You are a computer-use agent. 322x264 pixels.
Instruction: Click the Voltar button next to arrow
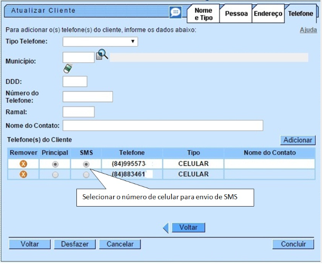[x=188, y=228]
